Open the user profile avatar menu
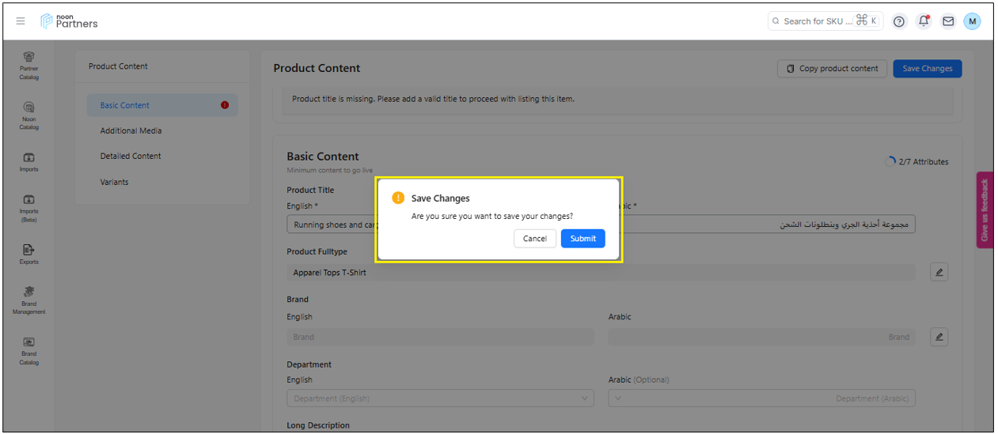Viewport: 998px width, 434px height. [972, 21]
